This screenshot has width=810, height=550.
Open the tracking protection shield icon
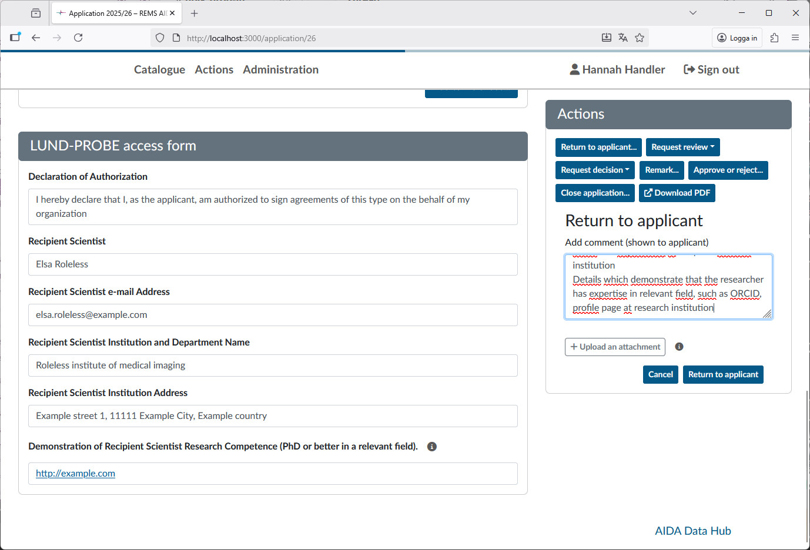click(159, 37)
